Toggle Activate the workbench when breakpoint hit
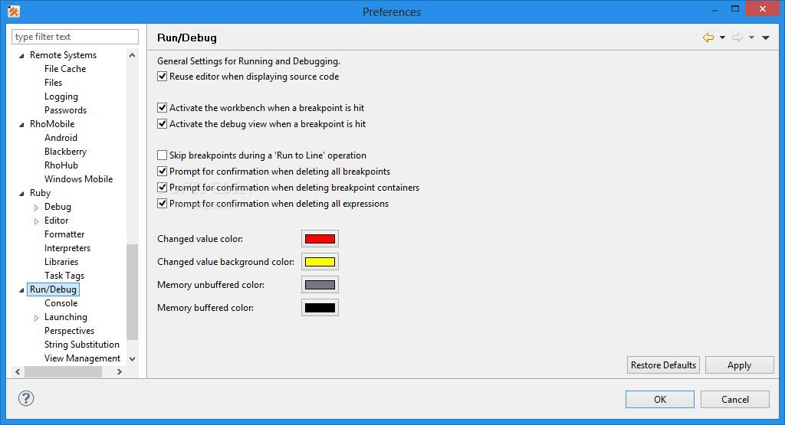 coord(163,108)
